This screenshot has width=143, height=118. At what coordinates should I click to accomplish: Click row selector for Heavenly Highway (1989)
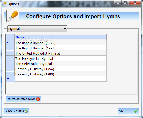(10, 74)
